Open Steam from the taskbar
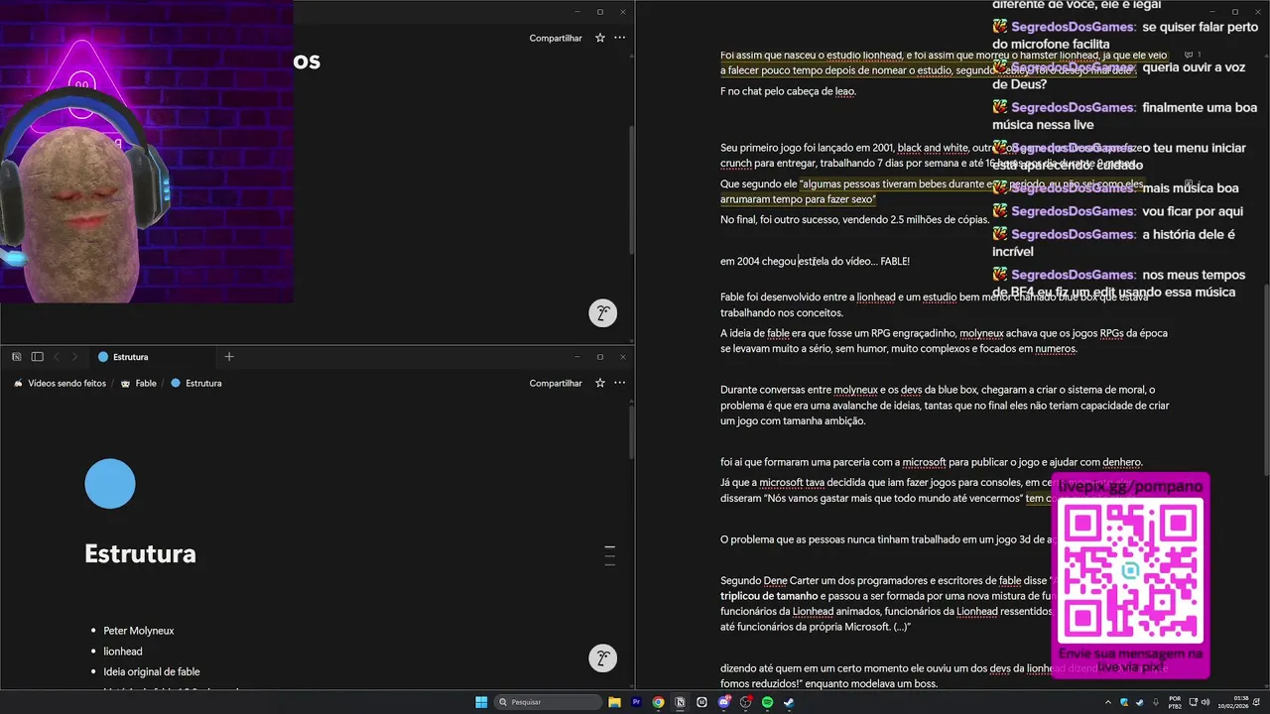Image resolution: width=1270 pixels, height=714 pixels. (789, 702)
